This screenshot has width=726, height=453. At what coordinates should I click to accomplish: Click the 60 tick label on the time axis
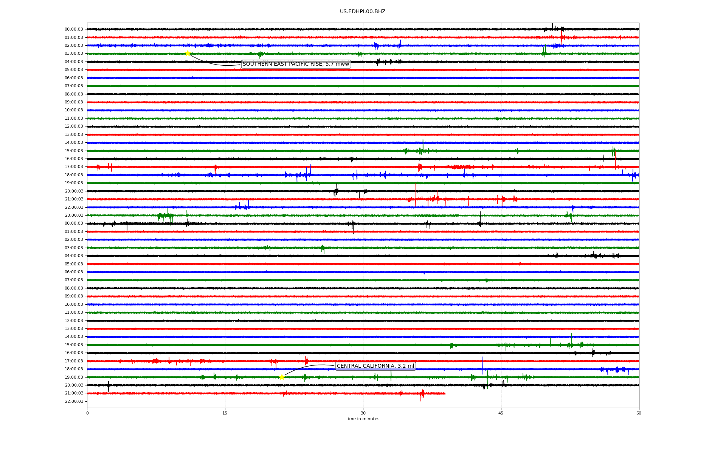click(639, 413)
